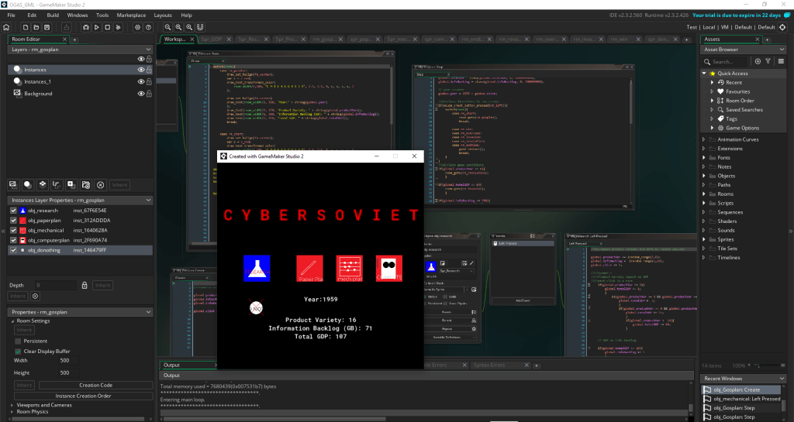Viewport: 794px width, 422px height.
Task: Open the Asset Browser dropdown
Action: pyautogui.click(x=782, y=50)
